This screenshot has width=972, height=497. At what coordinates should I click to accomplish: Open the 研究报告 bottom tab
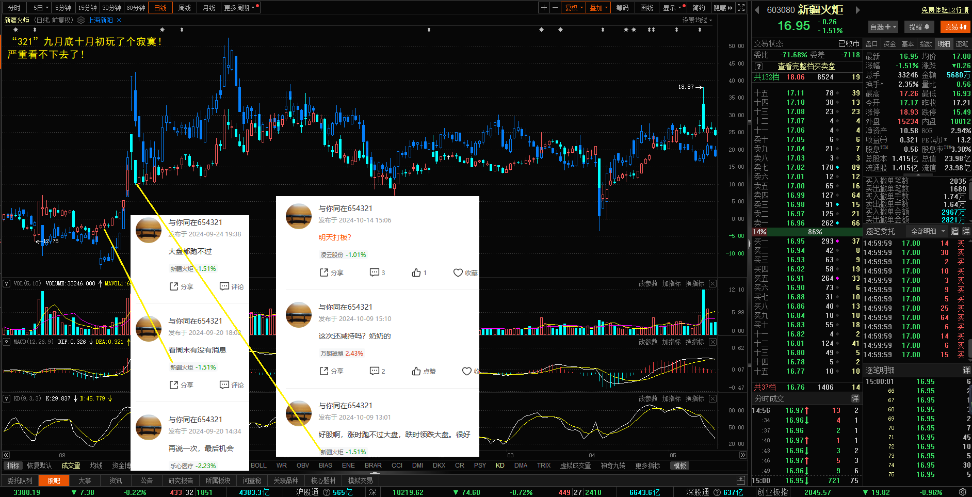(x=181, y=480)
